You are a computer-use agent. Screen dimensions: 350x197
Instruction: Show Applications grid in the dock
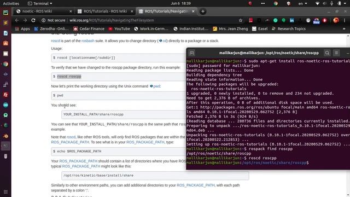pyautogui.click(x=5, y=192)
